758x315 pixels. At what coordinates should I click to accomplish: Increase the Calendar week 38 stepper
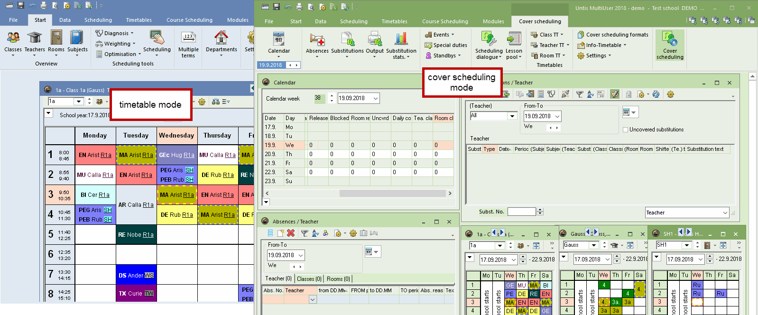point(332,95)
